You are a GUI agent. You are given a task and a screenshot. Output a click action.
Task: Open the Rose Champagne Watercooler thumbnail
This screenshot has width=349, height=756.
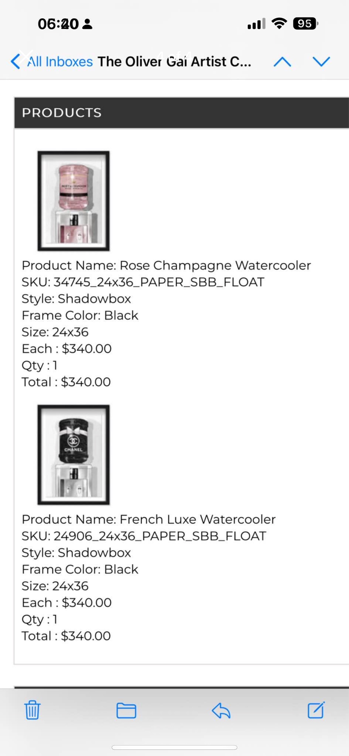[x=73, y=201]
